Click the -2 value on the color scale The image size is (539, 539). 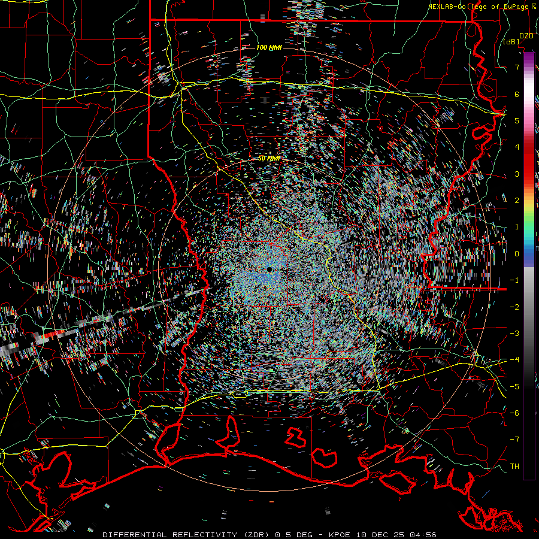click(x=514, y=307)
